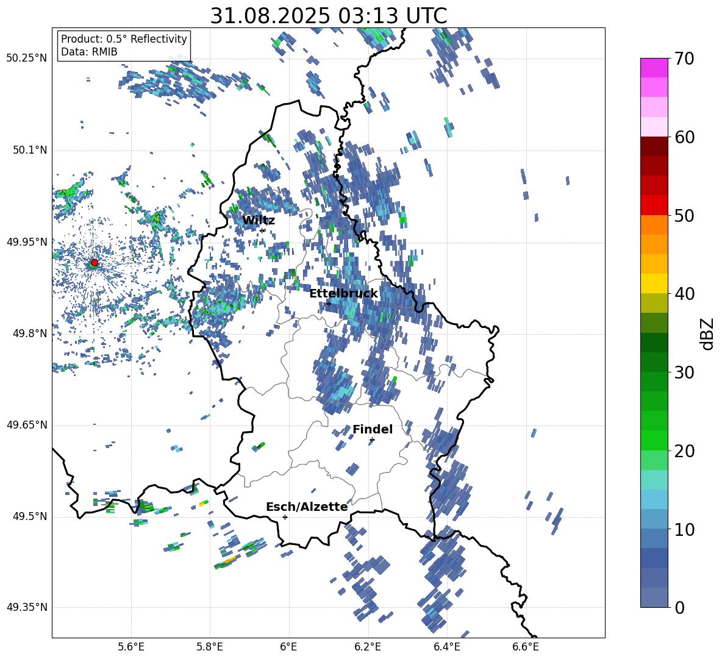Viewport: 722px width, 659px height.
Task: Click the 6.2°E longitude label
Action: point(368,647)
